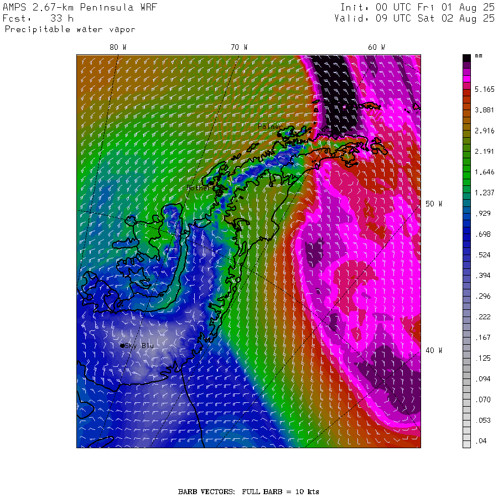
Task: Click the 'Precipitable water vapor' label
Action: click(70, 29)
